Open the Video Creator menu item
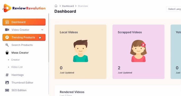 click(x=24, y=30)
